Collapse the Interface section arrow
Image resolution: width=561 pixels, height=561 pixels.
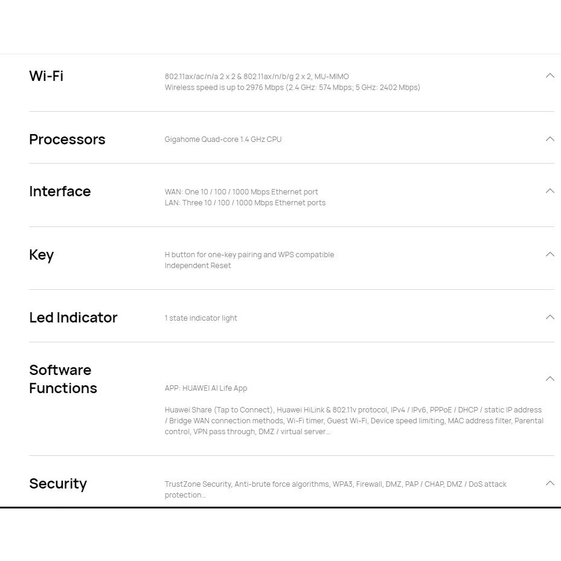pos(550,191)
